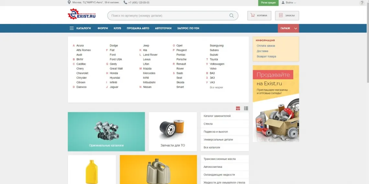Click the Регистрация button
Image resolution: width=369 pixels, height=184 pixels.
(x=268, y=3)
